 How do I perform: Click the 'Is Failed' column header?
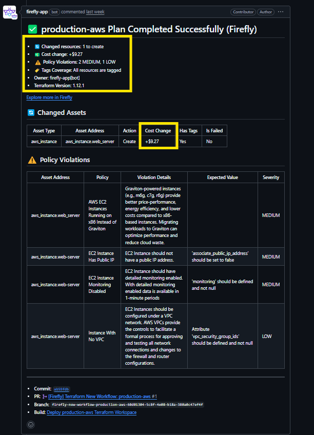tap(214, 131)
